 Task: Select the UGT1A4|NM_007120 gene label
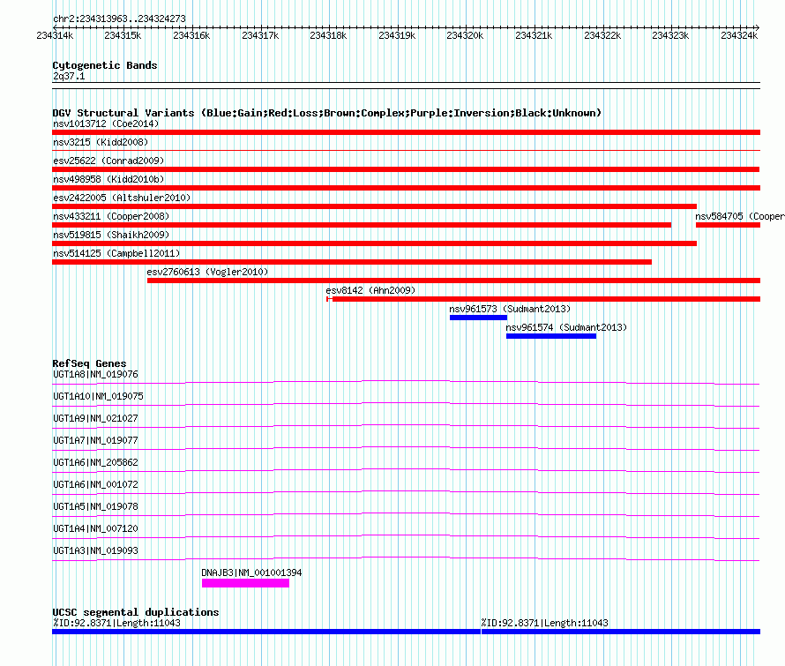(95, 528)
